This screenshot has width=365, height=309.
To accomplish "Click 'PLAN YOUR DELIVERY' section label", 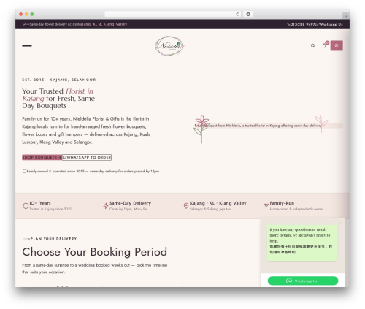I will click(53, 239).
